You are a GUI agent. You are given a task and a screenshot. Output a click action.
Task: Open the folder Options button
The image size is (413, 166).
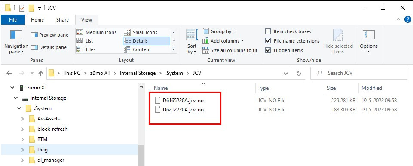(x=368, y=41)
